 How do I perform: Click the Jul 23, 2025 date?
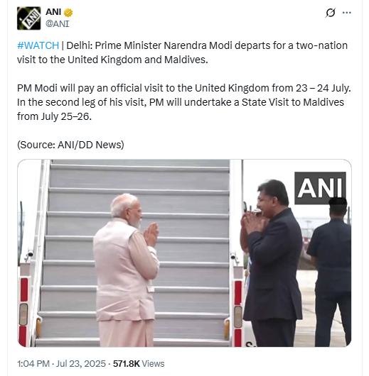(x=81, y=363)
